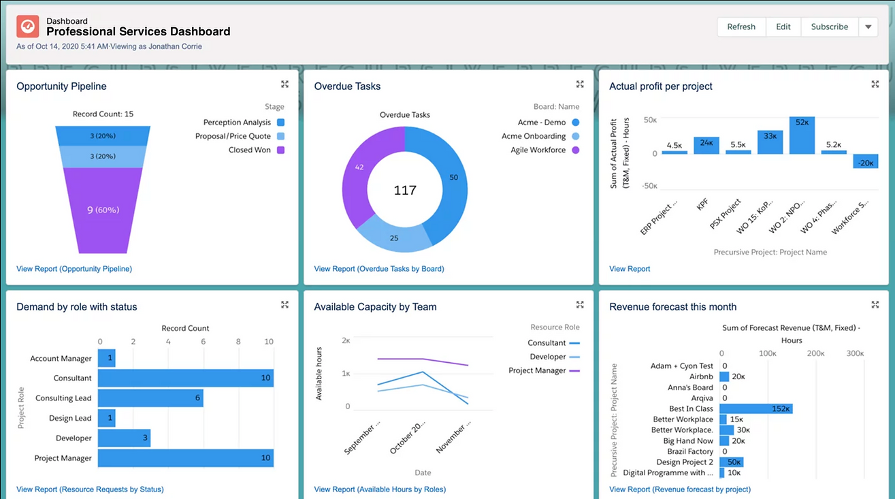Click the Airbnb 20k revenue bar
This screenshot has width=895, height=499.
tap(725, 376)
